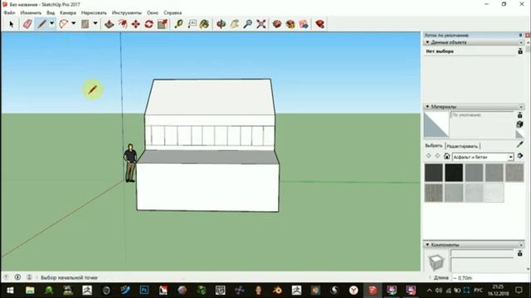Open File Explorer from the taskbar
531x298 pixels.
[30, 291]
